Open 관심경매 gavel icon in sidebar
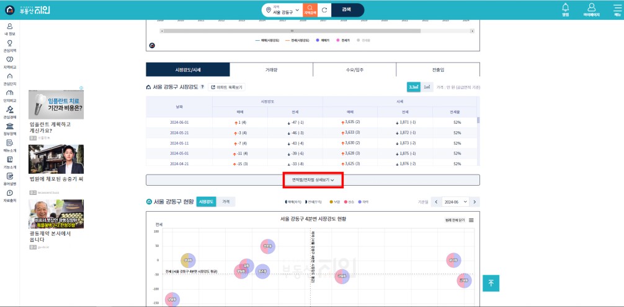624x307 pixels. coord(9,109)
